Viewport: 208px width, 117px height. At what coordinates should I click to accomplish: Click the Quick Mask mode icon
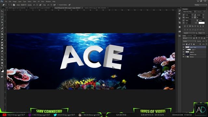2,74
